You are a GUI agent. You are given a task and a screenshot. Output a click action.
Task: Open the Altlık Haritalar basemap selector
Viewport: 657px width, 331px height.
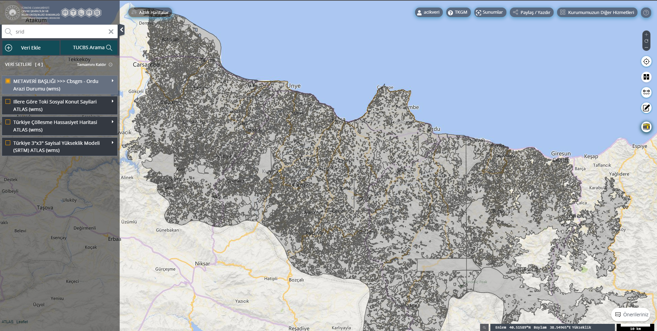[150, 12]
